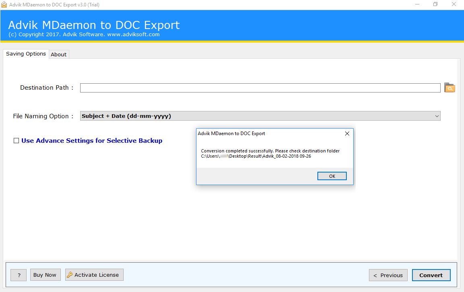The width and height of the screenshot is (464, 292).
Task: Browse for destination folder with folder icon
Action: [449, 88]
